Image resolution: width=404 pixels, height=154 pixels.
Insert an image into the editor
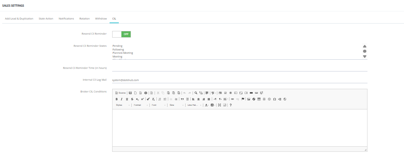point(249,99)
